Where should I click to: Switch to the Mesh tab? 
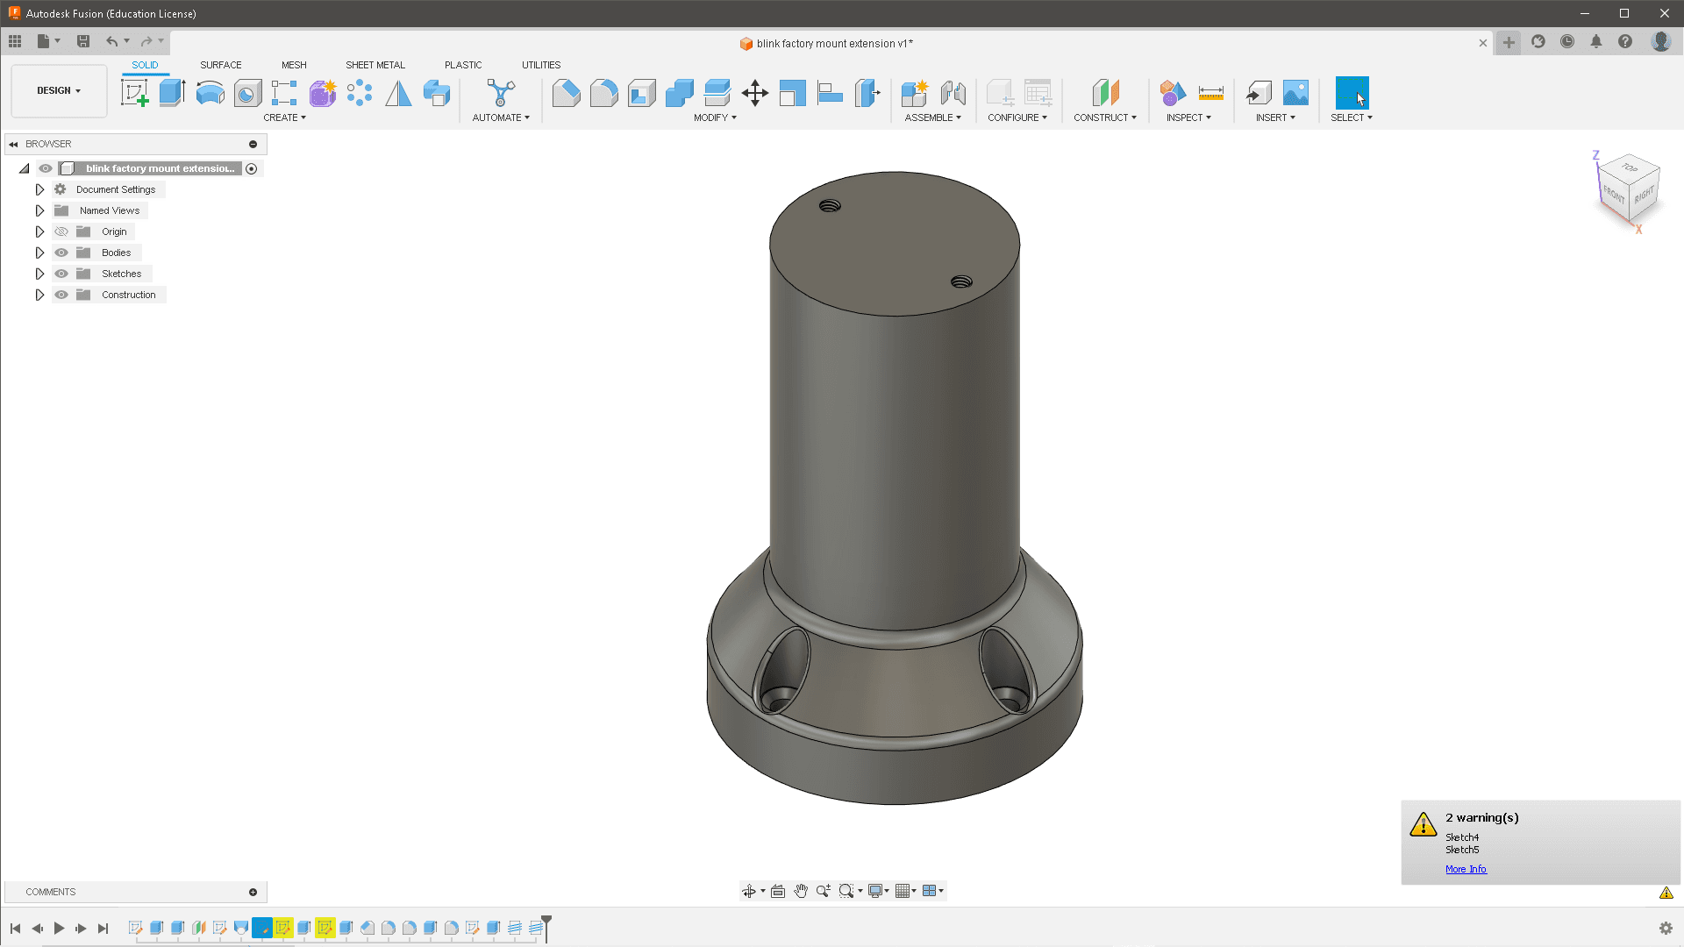[x=293, y=65]
